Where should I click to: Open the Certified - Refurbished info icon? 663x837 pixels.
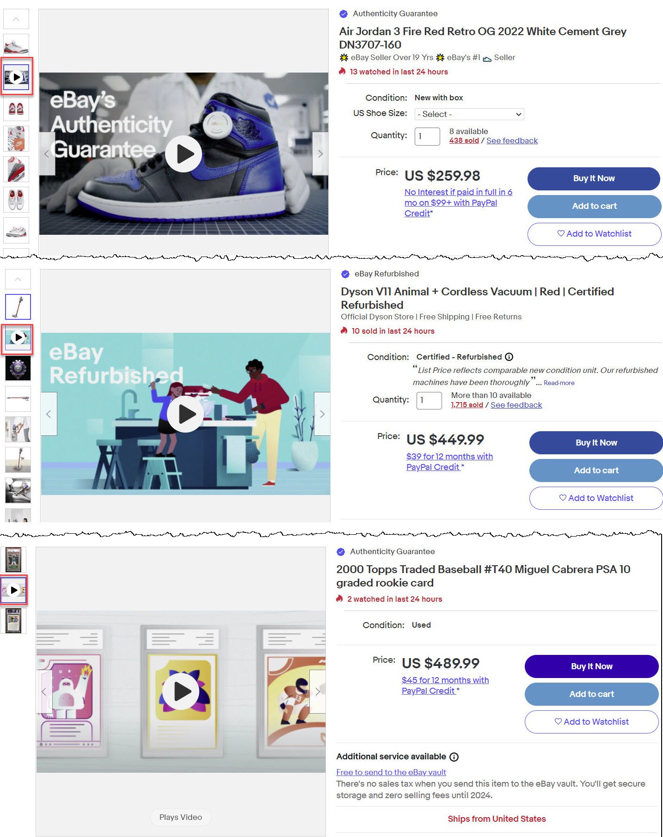coord(509,357)
